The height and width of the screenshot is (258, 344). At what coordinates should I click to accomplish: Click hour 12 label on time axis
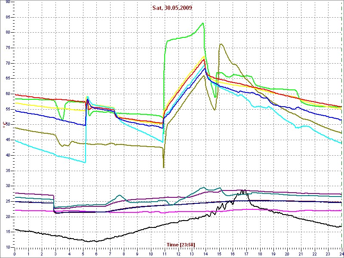178,254
